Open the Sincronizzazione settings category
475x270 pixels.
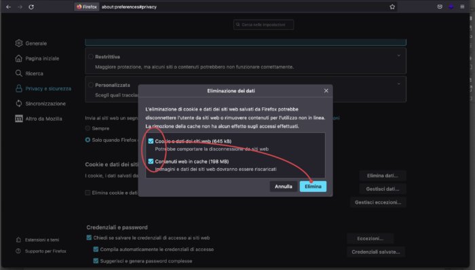(45, 104)
